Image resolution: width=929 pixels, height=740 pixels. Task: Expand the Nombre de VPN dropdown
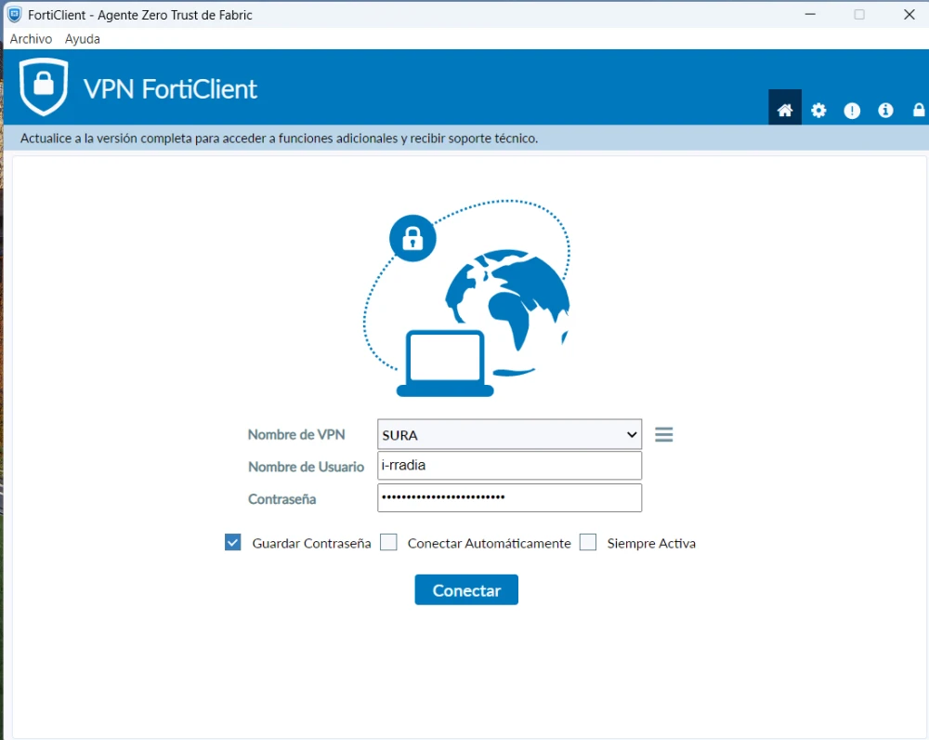pyautogui.click(x=509, y=434)
